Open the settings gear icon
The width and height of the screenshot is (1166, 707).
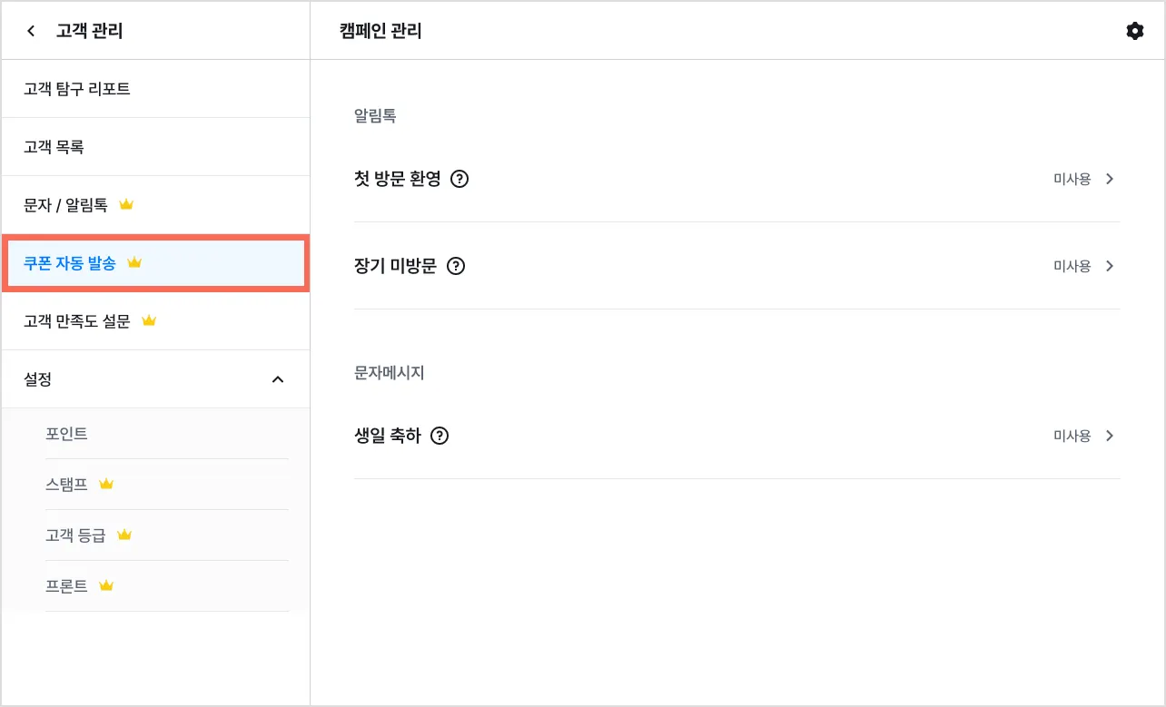1134,32
